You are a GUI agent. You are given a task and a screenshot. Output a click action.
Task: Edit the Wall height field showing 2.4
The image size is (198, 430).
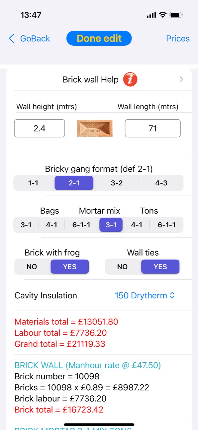(x=40, y=128)
